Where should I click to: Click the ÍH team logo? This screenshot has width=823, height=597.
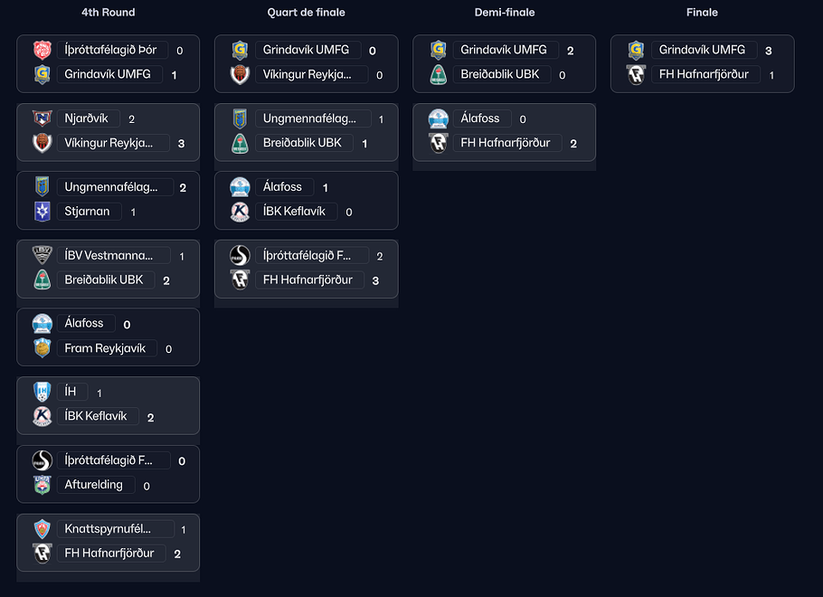(x=43, y=393)
